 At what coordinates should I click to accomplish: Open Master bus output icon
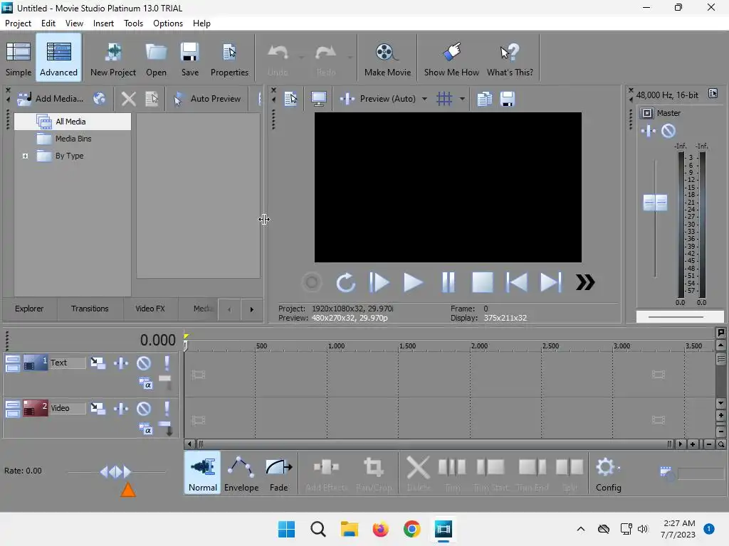pyautogui.click(x=646, y=113)
